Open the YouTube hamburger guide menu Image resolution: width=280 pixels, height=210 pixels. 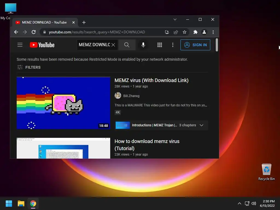[x=20, y=45]
